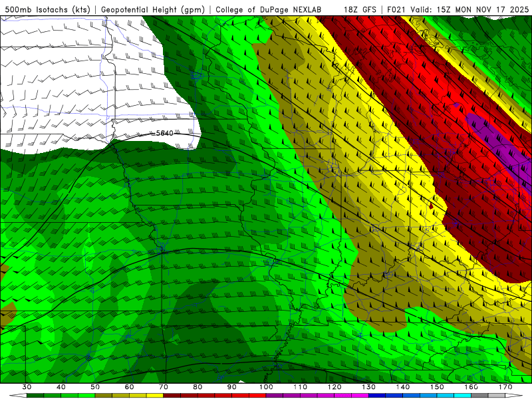Click the 'Valid: 15Z MON NOV 17 2025' text
Image resolution: width=532 pixels, height=399 pixels.
tap(469, 9)
